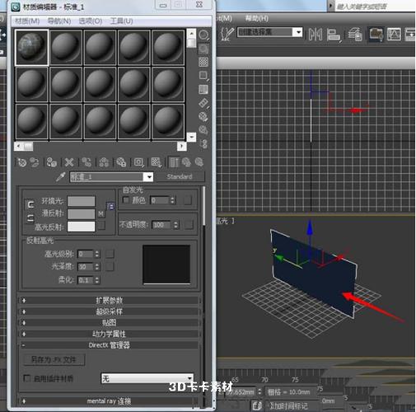Image resolution: width=416 pixels, height=412 pixels.
Task: Open the 材质(M) menu
Action: pos(27,21)
